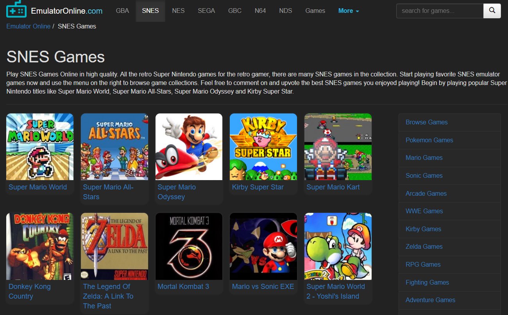The width and height of the screenshot is (508, 315).
Task: Choose Kirby Games in the sidebar
Action: 449,229
